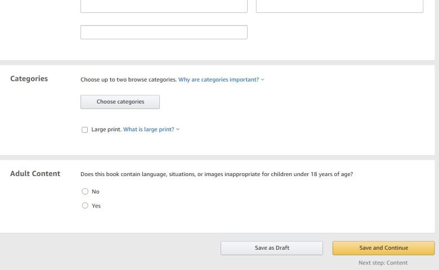The image size is (439, 270).
Task: Open the "Why are categories important?" link
Action: (218, 80)
